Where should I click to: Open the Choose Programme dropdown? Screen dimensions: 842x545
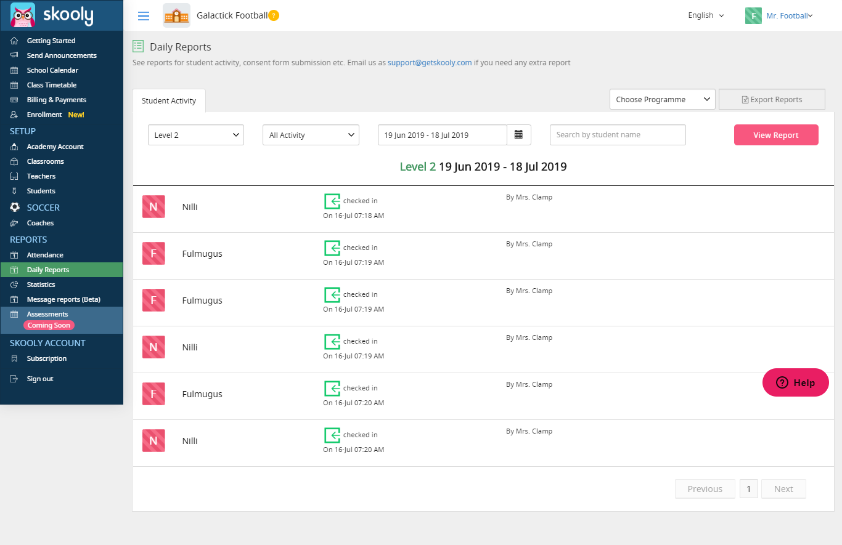[663, 100]
